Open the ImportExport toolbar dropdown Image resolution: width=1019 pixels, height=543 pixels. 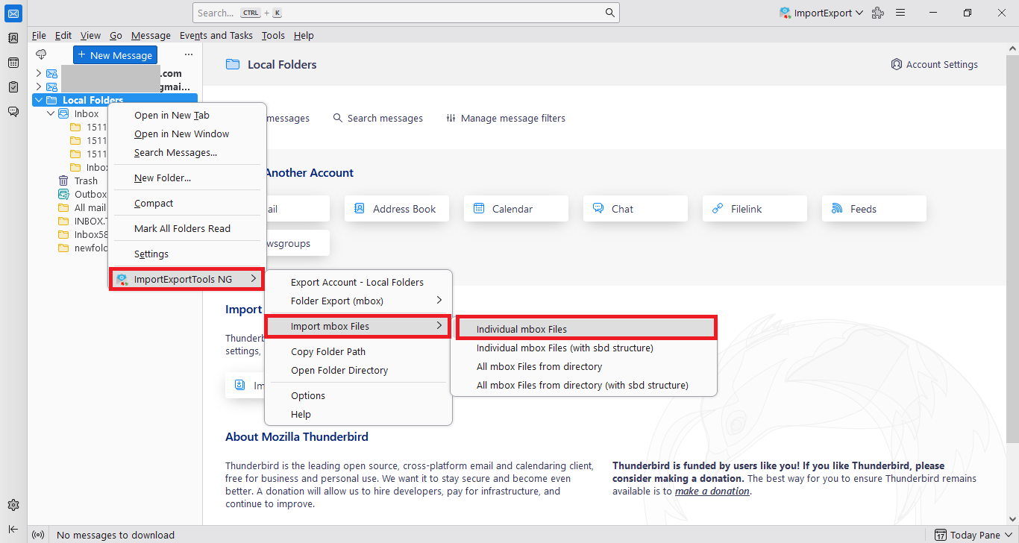point(821,13)
